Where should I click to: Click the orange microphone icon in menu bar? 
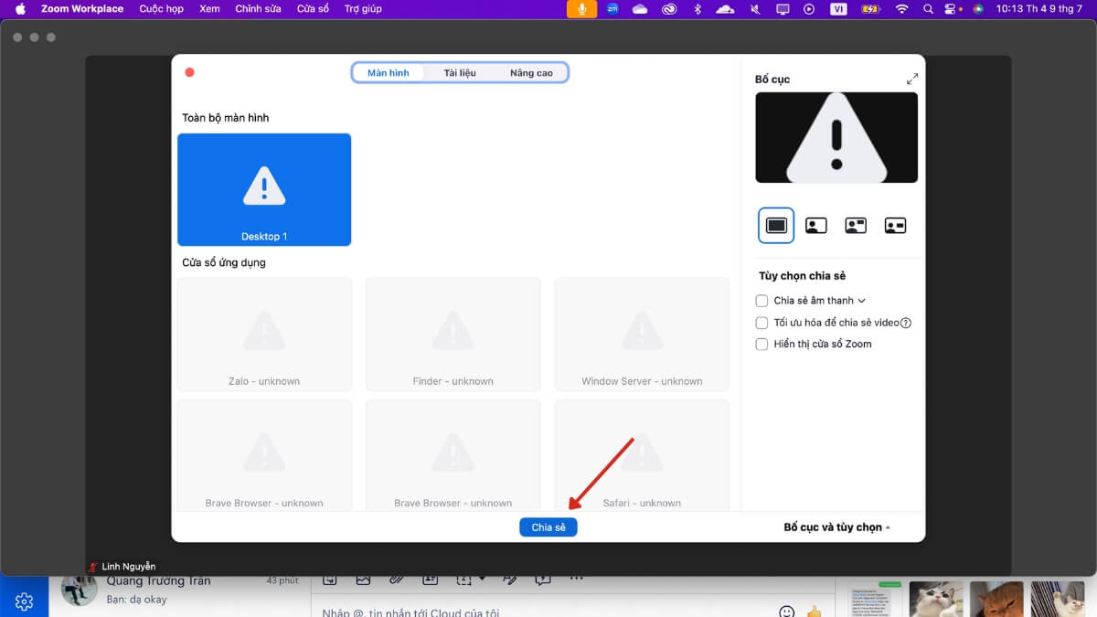(x=581, y=9)
